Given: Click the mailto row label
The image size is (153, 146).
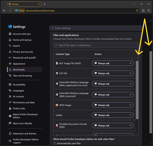Looking at the screenshot, I should tap(59, 115).
